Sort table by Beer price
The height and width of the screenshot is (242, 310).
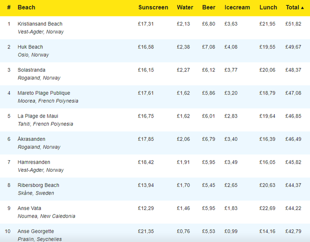pyautogui.click(x=209, y=7)
